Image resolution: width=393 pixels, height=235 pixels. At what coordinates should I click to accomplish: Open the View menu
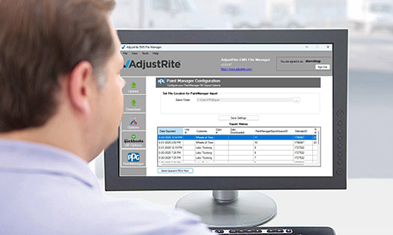pyautogui.click(x=134, y=53)
